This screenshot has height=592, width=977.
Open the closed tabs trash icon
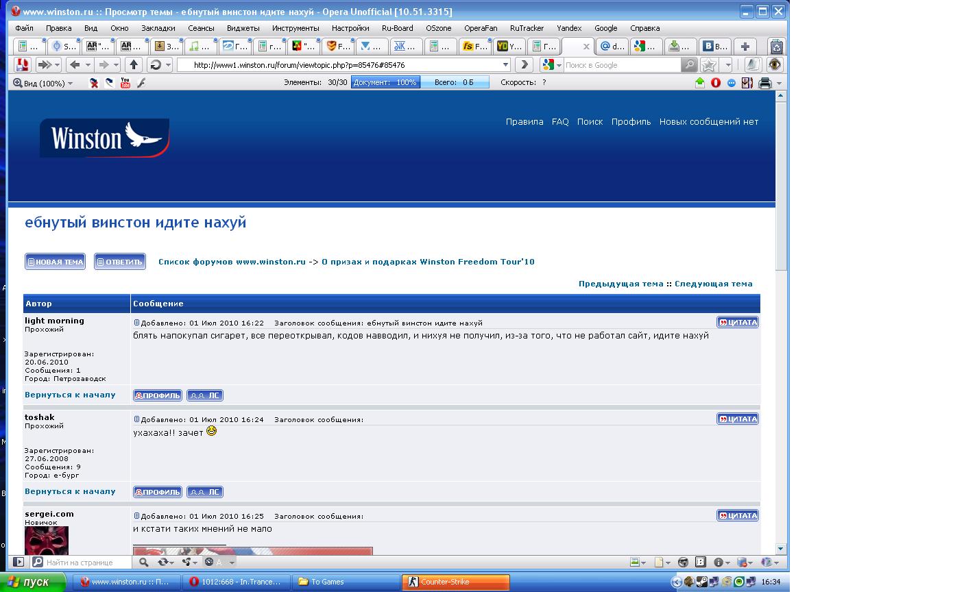click(776, 47)
